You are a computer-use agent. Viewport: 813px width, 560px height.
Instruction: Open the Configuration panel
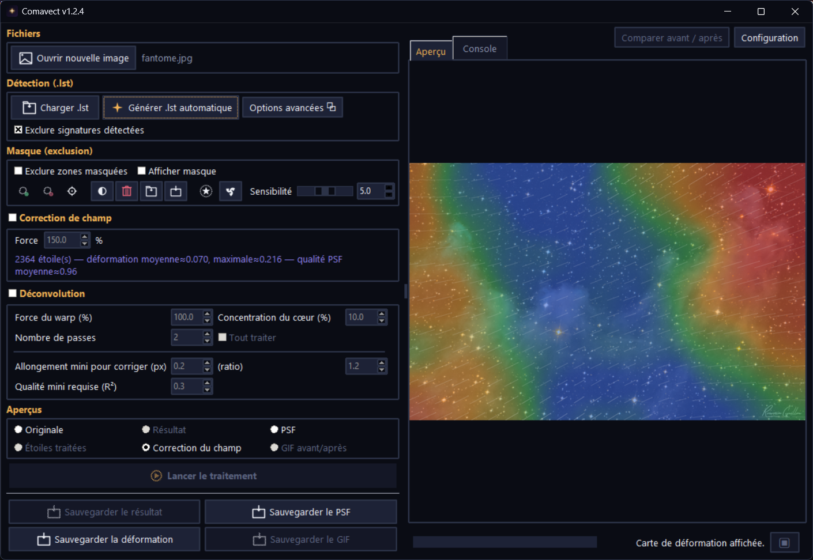[769, 38]
